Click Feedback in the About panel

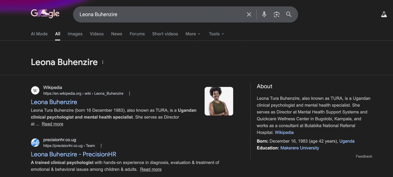(364, 156)
